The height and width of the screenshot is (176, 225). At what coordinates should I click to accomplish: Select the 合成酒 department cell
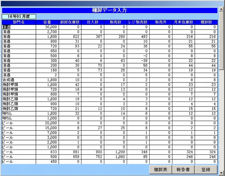tap(19, 80)
